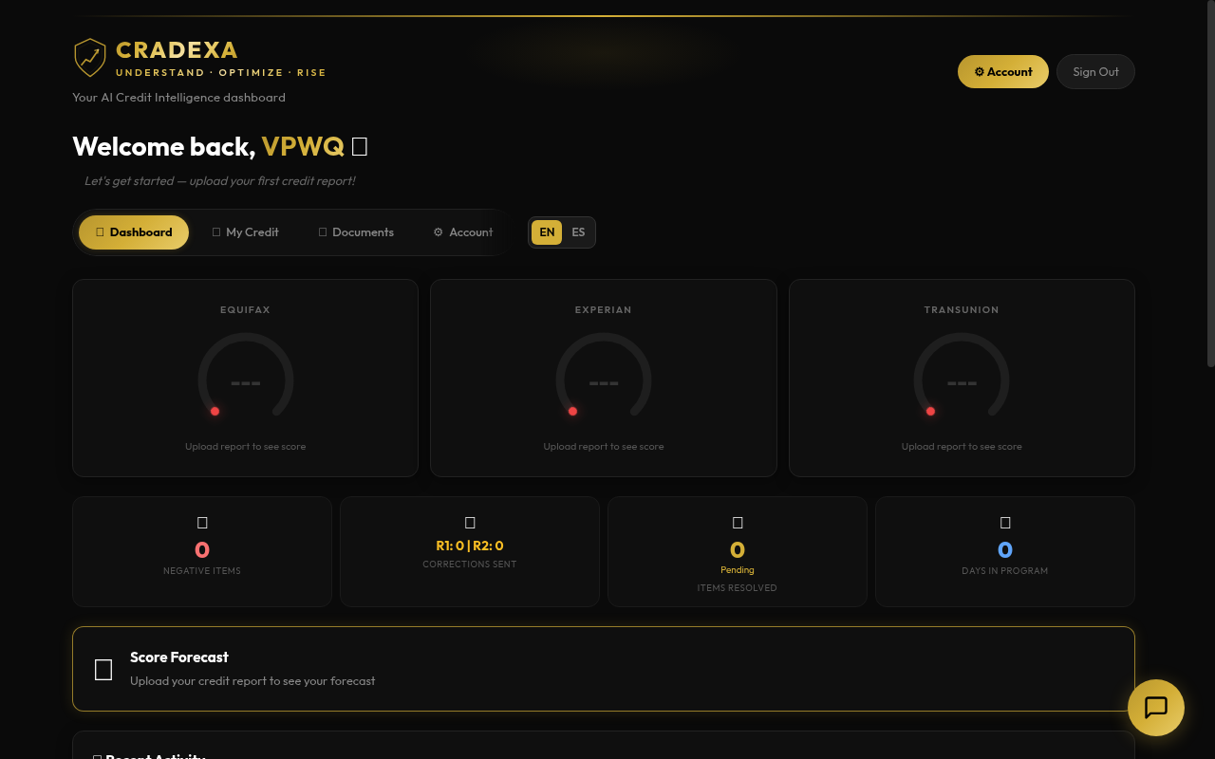The image size is (1215, 759).
Task: Click the icon above Items Resolved
Action: point(738,523)
